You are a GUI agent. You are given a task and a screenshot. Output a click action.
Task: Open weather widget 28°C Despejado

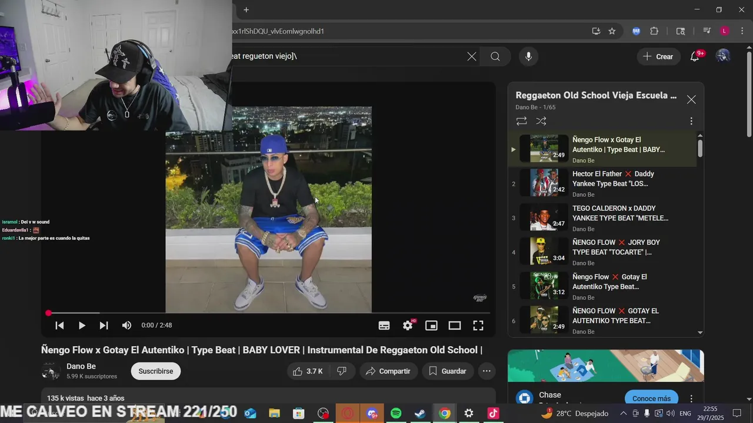tap(575, 414)
